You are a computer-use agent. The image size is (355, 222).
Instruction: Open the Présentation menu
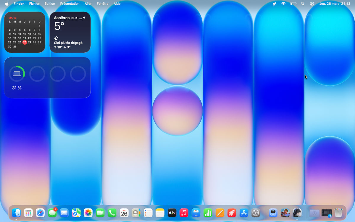[70, 4]
